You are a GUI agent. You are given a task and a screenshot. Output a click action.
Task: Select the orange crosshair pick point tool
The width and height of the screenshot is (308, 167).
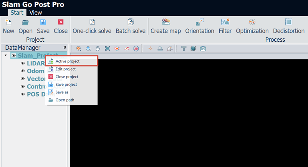pos(150,48)
